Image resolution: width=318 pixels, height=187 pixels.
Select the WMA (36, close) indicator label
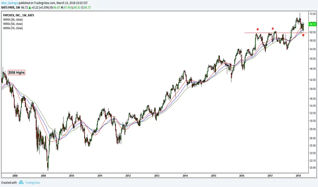coord(13,20)
